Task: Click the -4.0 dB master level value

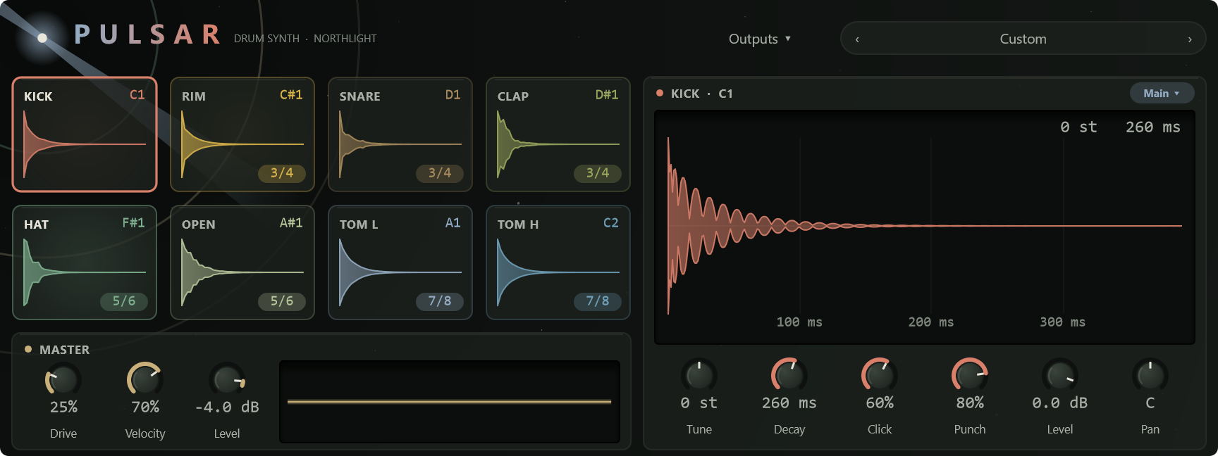Action: (x=227, y=407)
